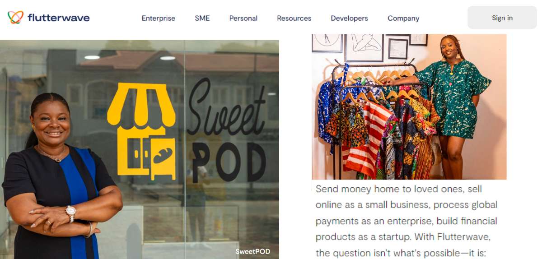Expand the Resources navigation menu

[x=294, y=18]
